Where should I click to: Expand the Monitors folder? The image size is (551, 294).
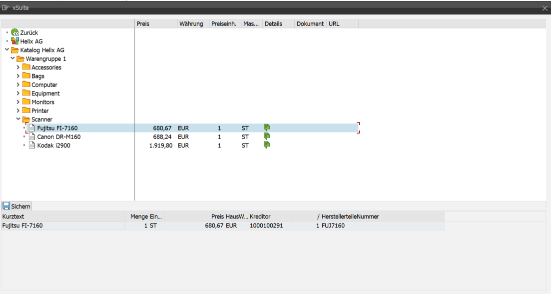tap(18, 101)
